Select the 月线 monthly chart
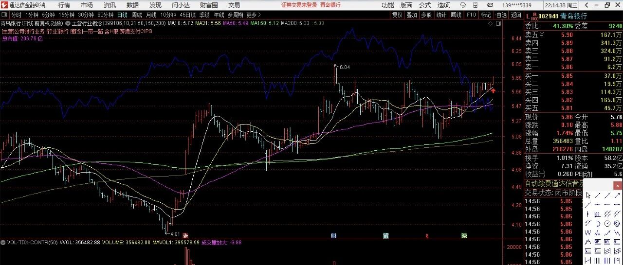Screen dimensions: 623x265 [151, 15]
